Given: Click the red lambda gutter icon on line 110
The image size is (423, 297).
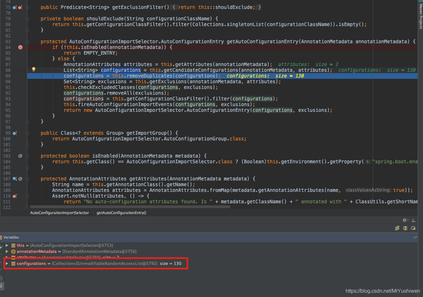Looking at the screenshot, I should point(15,196).
